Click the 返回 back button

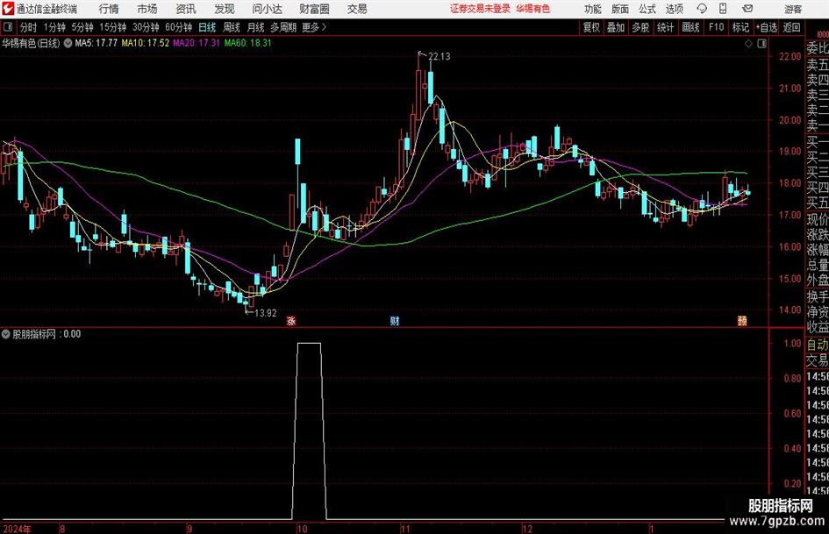click(x=791, y=27)
